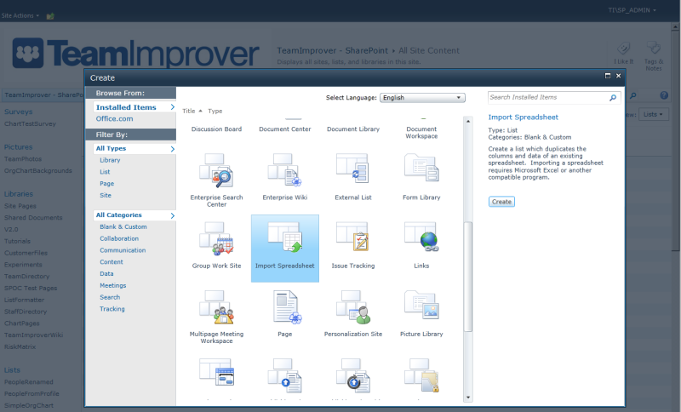Select the Document Workspace item
This screenshot has width=681, height=412.
coord(421,133)
